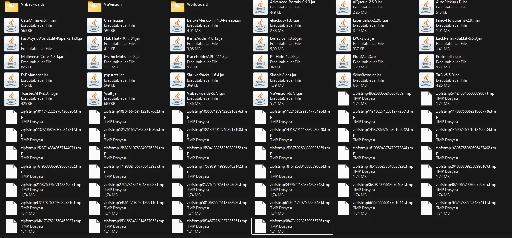Image resolution: width=512 pixels, height=238 pixels.
Task: Select the Clearlag.jar Java icon
Action: pyautogui.click(x=94, y=25)
